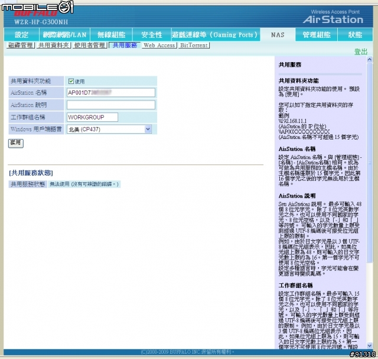Click the 登出 logout link
This screenshot has width=378, height=359.
point(361,51)
